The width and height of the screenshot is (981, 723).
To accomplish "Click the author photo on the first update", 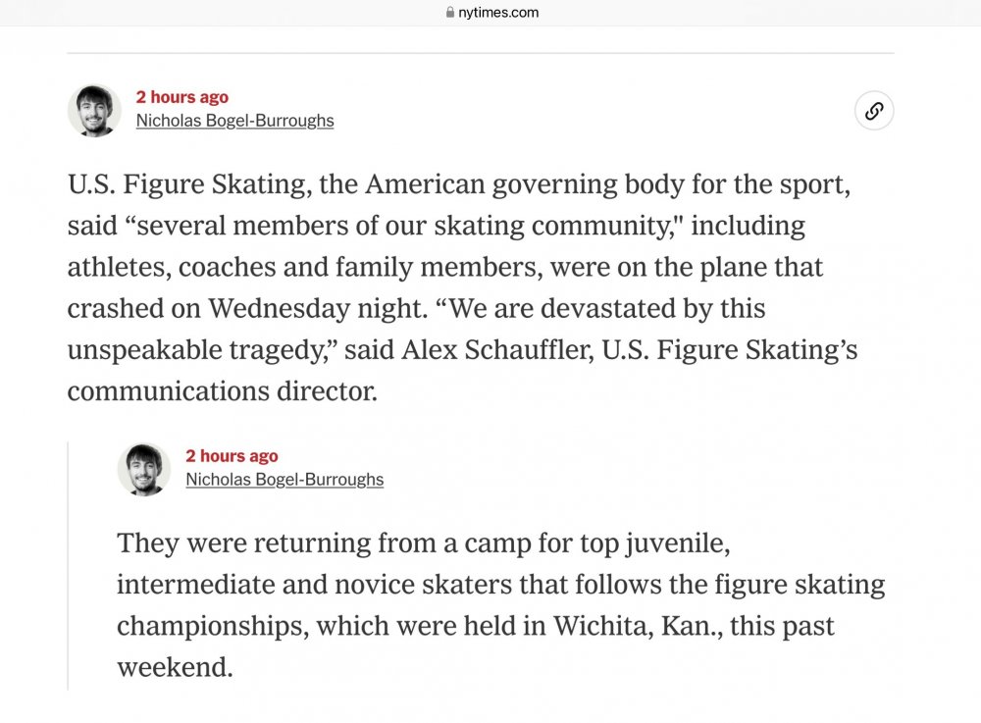I will (x=94, y=110).
